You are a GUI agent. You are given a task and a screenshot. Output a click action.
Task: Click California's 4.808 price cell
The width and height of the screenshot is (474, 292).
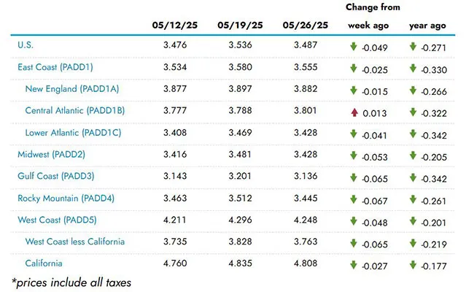pos(306,263)
